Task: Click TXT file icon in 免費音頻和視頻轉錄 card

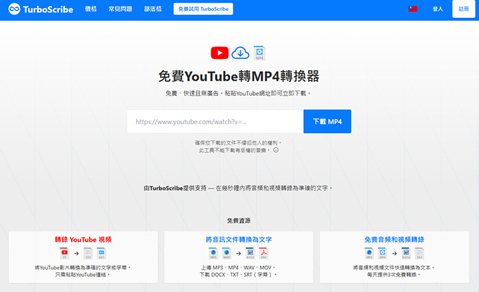Action: click(x=419, y=253)
